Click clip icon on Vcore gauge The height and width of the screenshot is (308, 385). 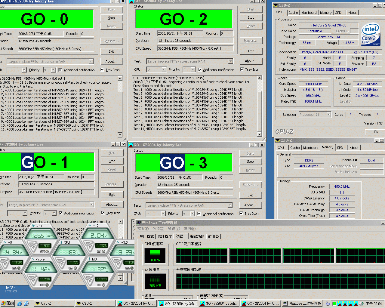click(42, 285)
